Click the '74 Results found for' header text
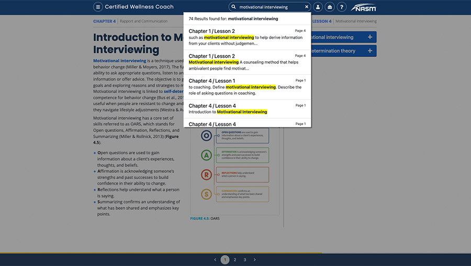 (x=233, y=19)
